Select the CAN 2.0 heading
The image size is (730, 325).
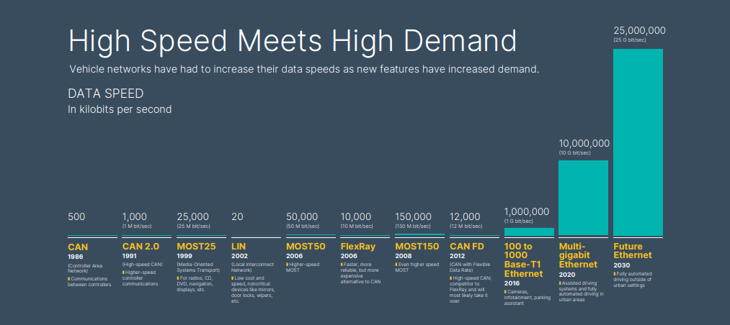141,247
